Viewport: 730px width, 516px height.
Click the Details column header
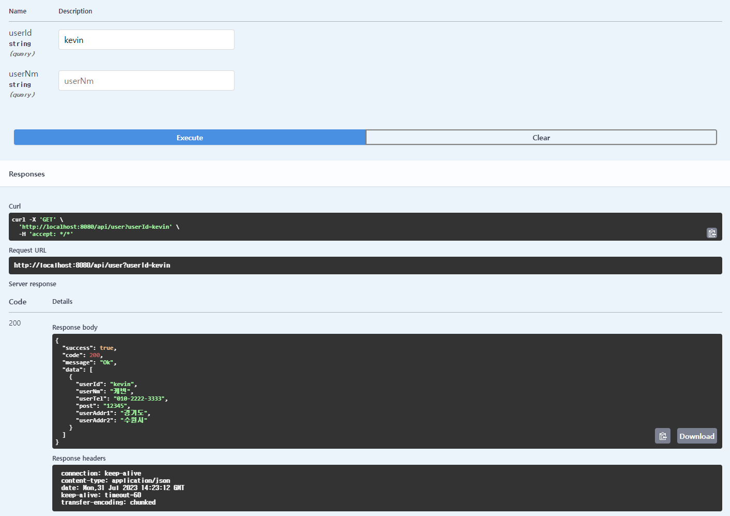62,302
